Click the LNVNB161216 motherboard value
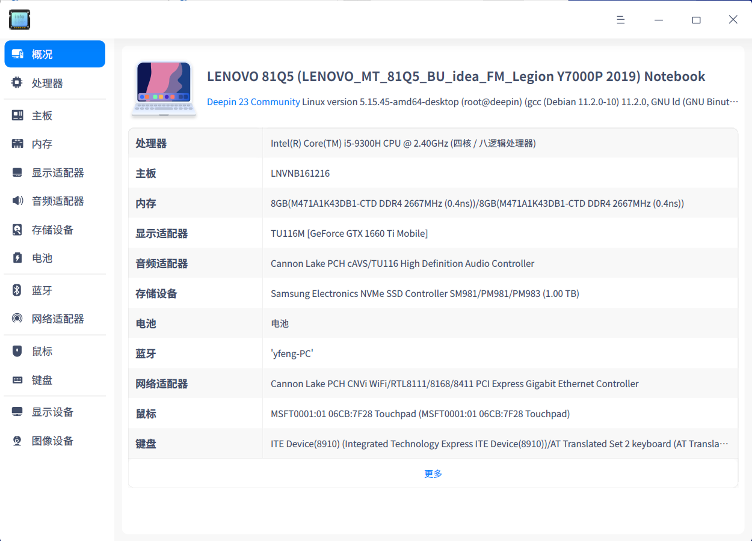Screen dimensions: 752x541 click(x=300, y=173)
